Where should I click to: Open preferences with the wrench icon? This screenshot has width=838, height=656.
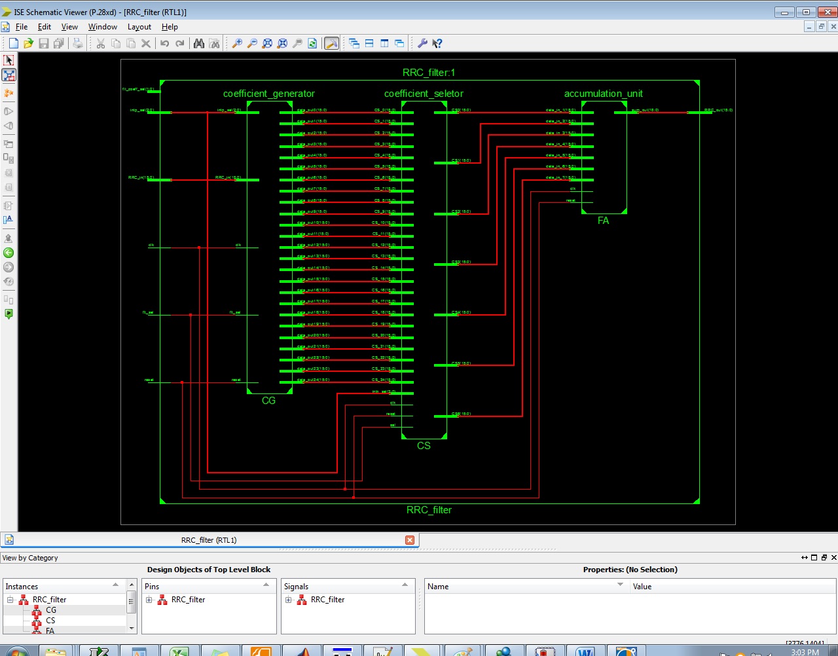tap(422, 43)
